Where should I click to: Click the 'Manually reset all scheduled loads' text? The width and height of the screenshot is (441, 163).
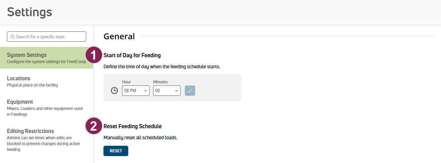pos(140,138)
